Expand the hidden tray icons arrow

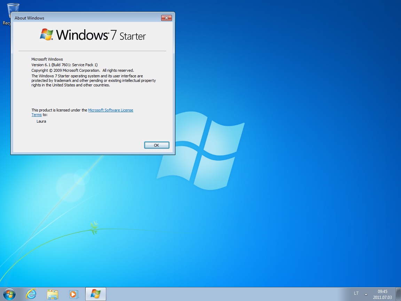pos(365,294)
